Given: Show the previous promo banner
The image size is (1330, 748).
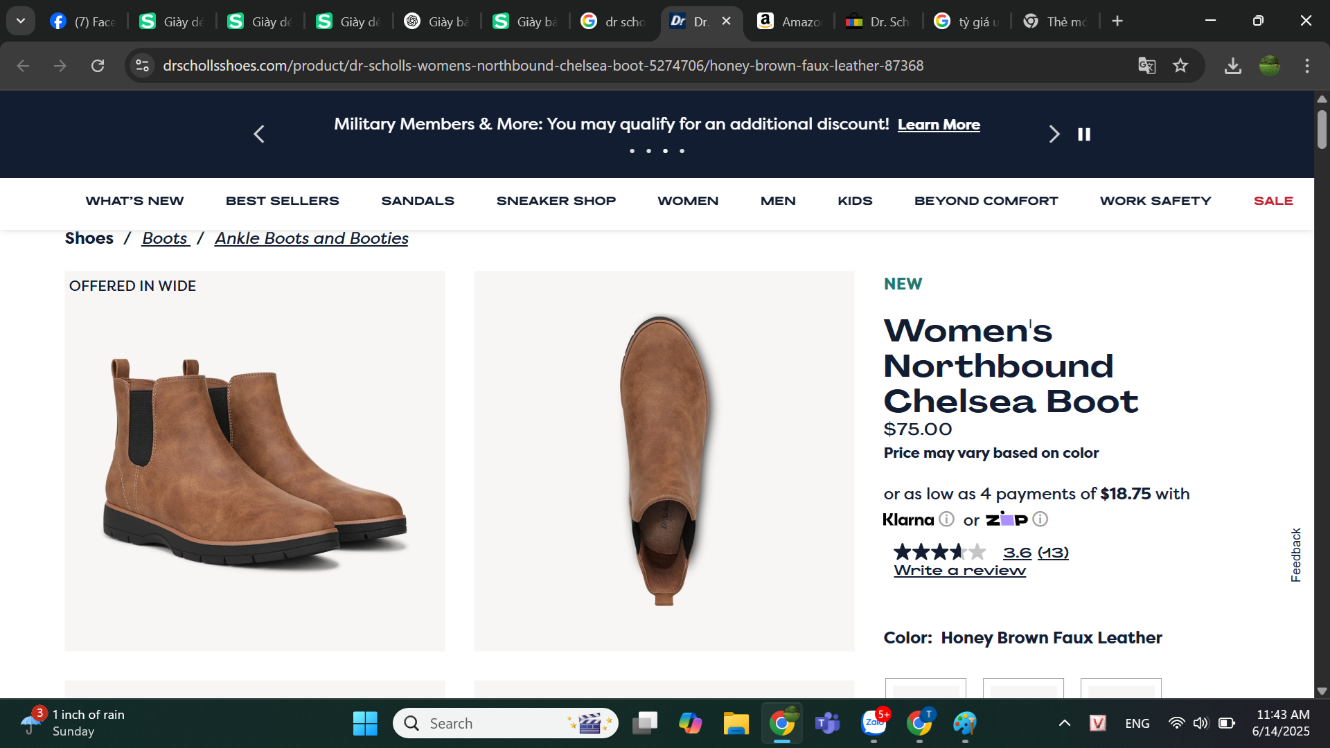Looking at the screenshot, I should pos(259,134).
